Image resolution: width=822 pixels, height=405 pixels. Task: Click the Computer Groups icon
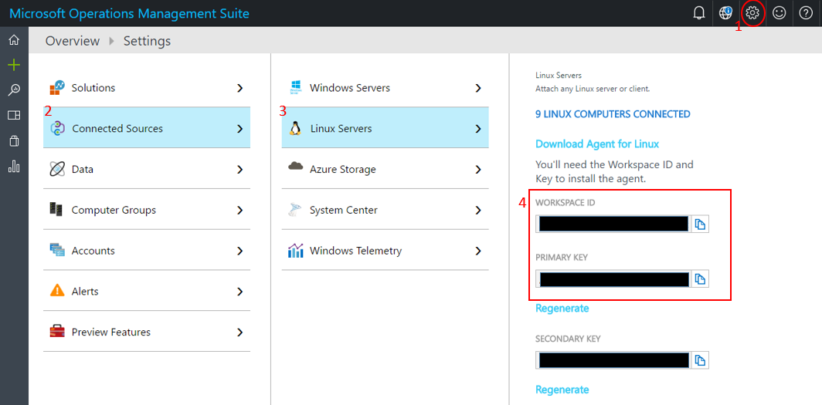tap(56, 209)
